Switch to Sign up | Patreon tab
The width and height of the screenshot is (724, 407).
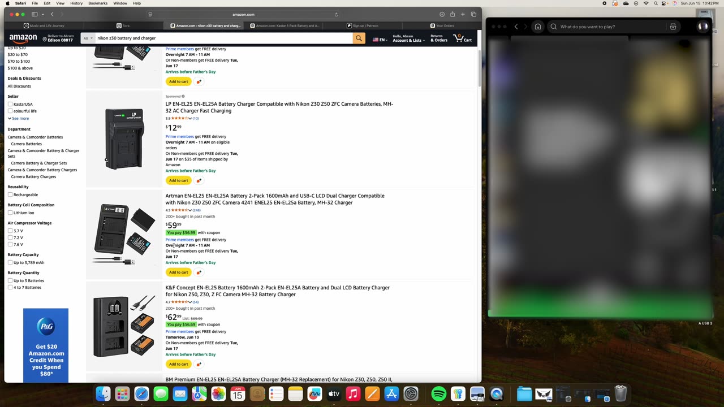pos(363,25)
